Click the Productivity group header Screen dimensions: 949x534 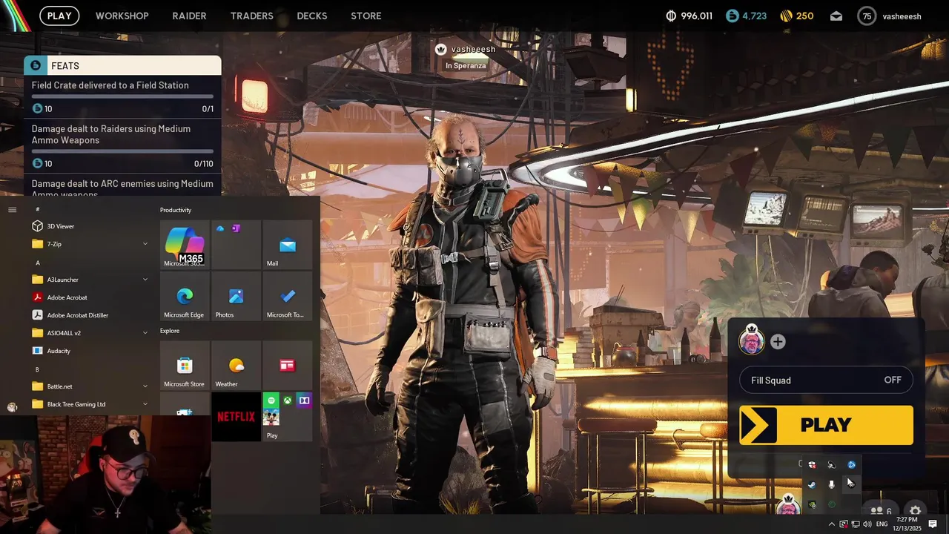(176, 210)
